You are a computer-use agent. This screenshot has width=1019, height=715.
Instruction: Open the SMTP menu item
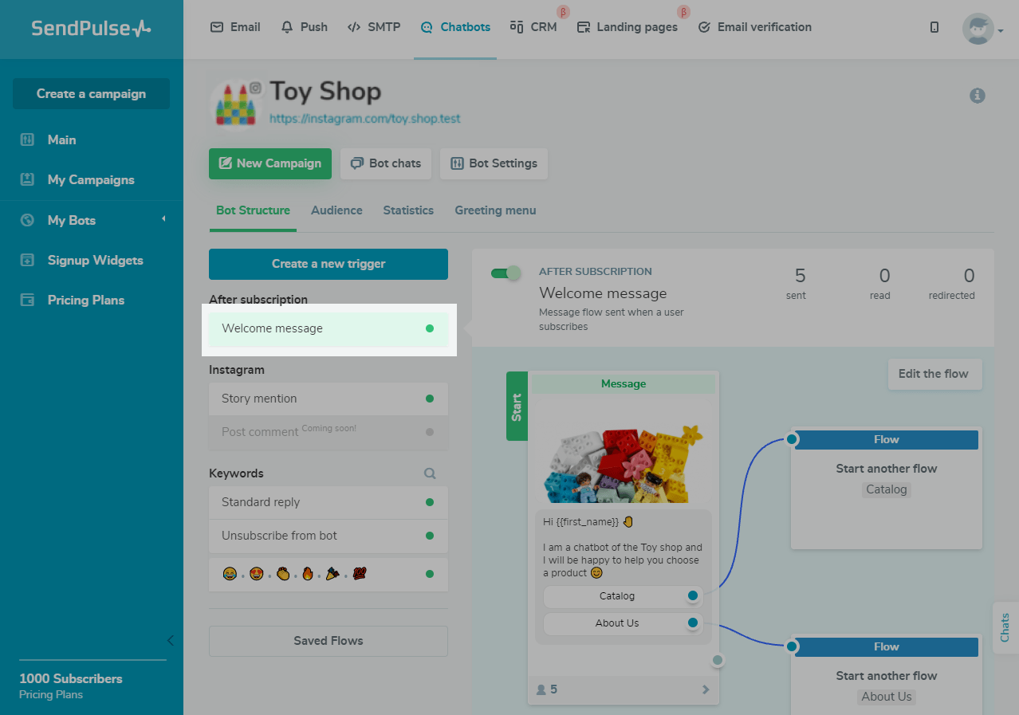tap(374, 27)
